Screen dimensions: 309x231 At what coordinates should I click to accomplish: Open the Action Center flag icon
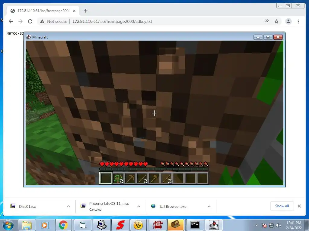click(x=264, y=225)
